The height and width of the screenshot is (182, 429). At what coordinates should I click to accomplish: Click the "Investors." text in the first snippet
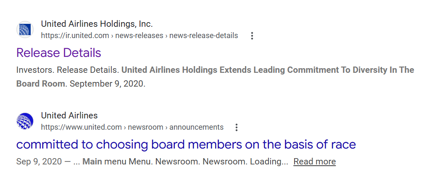pyautogui.click(x=35, y=70)
